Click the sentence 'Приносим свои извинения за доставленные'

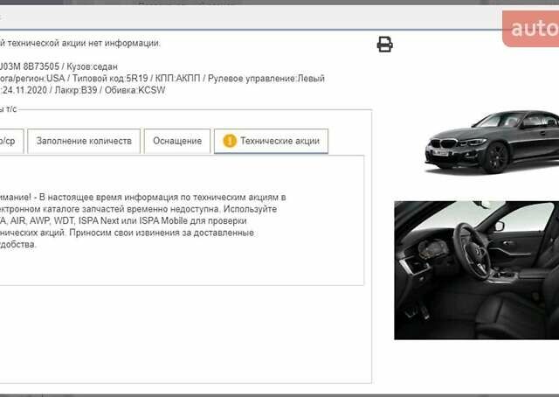(x=162, y=233)
